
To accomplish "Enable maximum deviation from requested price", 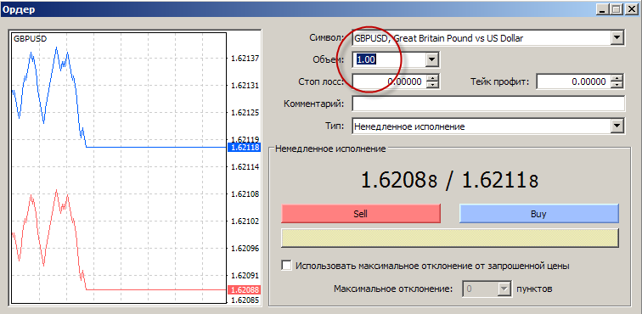I will [287, 266].
